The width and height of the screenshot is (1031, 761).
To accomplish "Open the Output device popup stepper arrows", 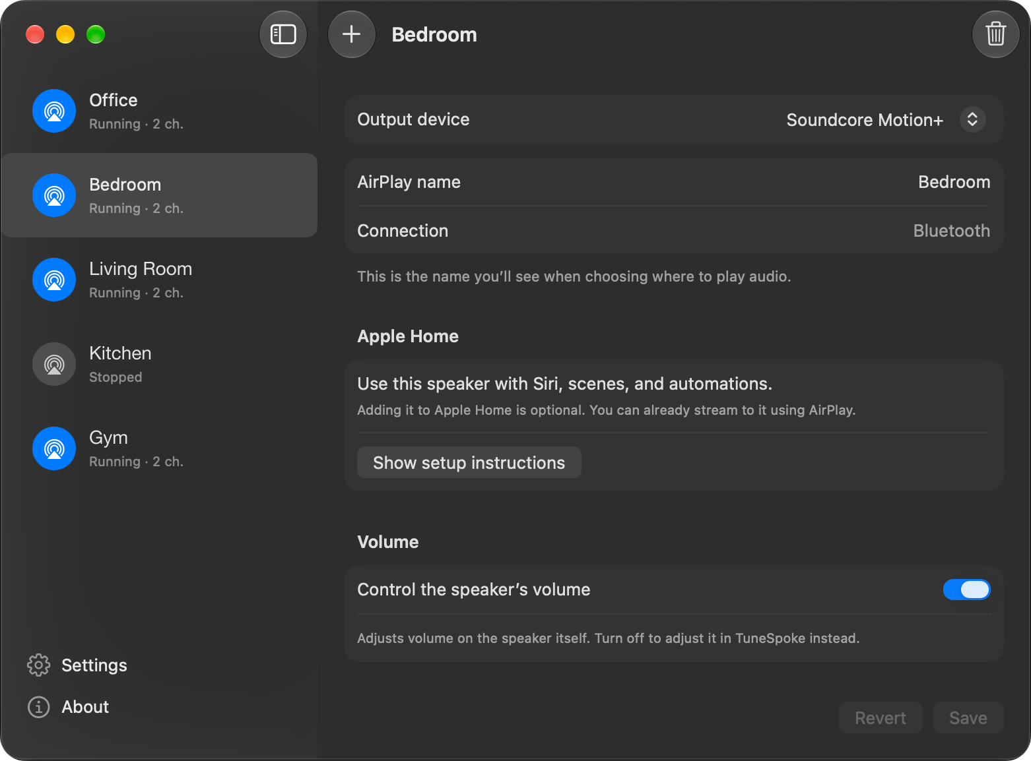I will 972,119.
